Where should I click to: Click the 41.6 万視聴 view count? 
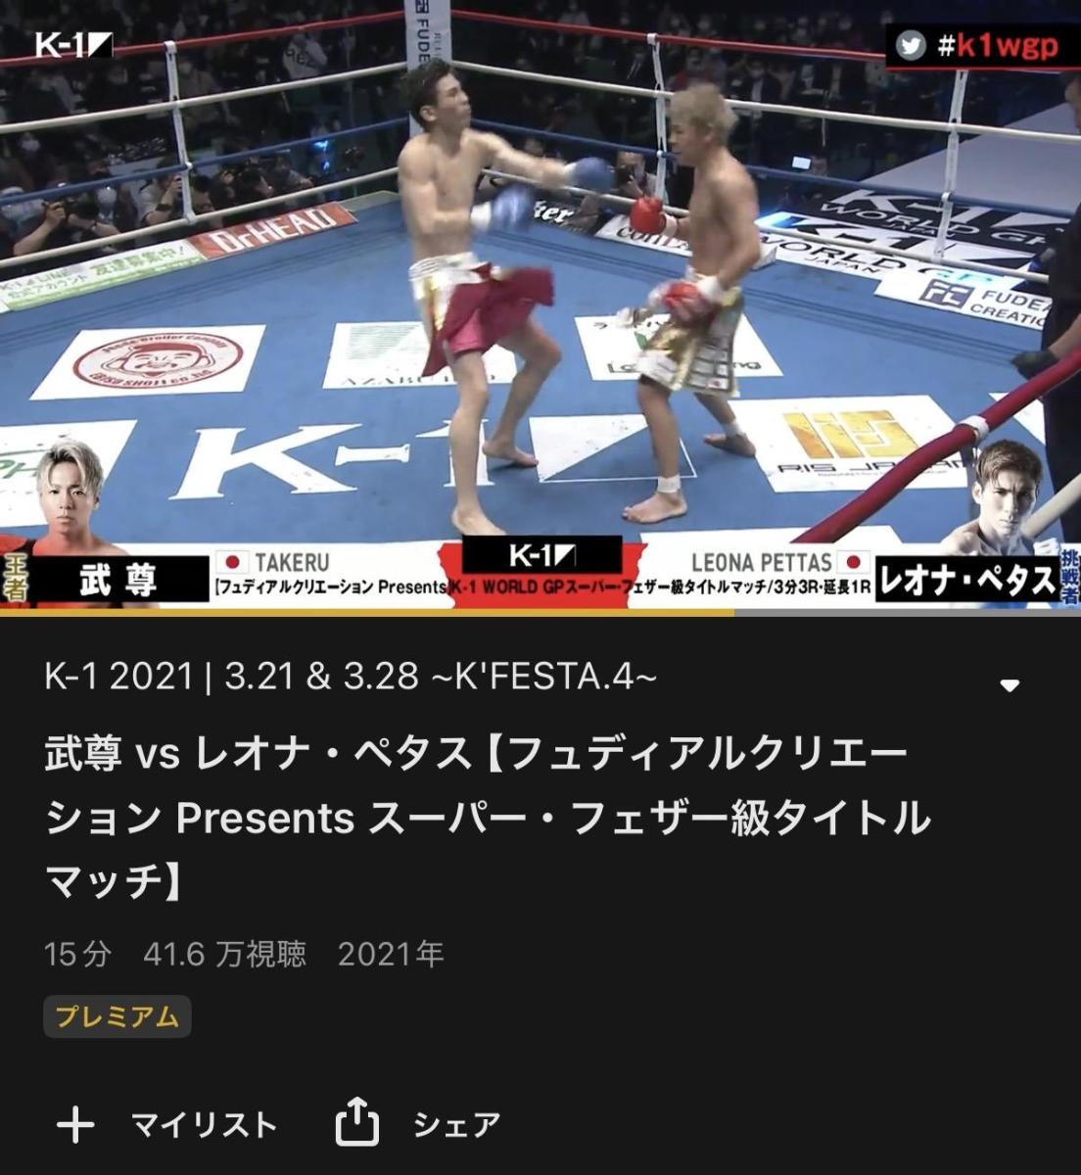pos(224,954)
